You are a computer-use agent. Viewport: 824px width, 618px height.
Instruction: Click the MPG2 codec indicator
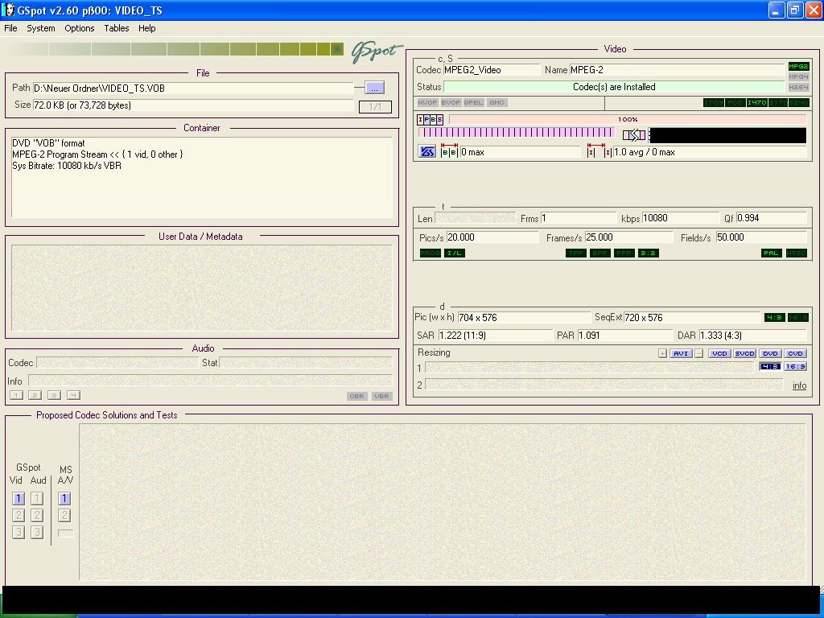(798, 66)
